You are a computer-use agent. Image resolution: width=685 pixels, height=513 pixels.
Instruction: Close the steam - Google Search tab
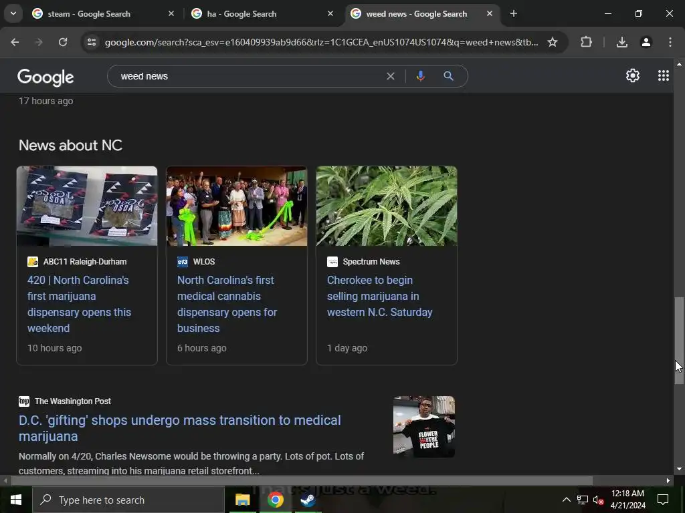coord(171,14)
